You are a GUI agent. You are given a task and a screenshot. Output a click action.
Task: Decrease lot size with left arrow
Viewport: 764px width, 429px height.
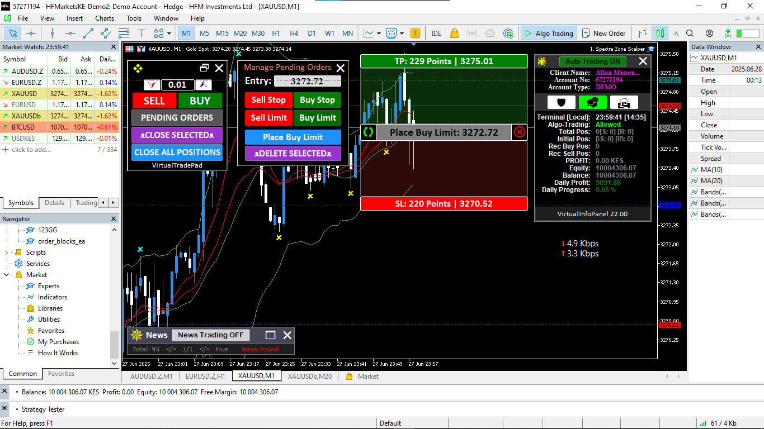pyautogui.click(x=152, y=85)
